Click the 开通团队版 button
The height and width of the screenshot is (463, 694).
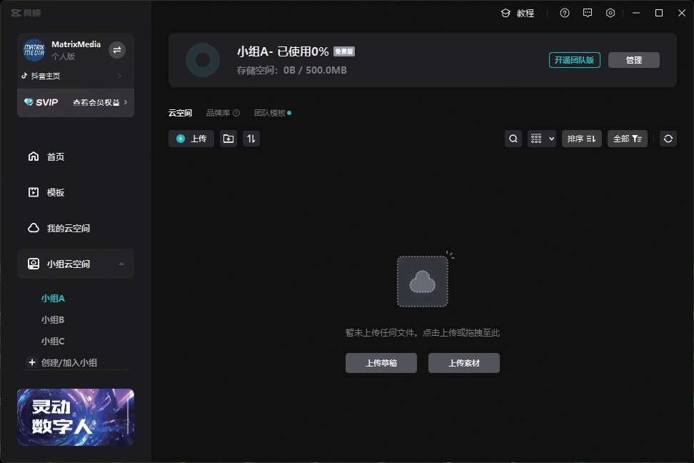pos(575,60)
